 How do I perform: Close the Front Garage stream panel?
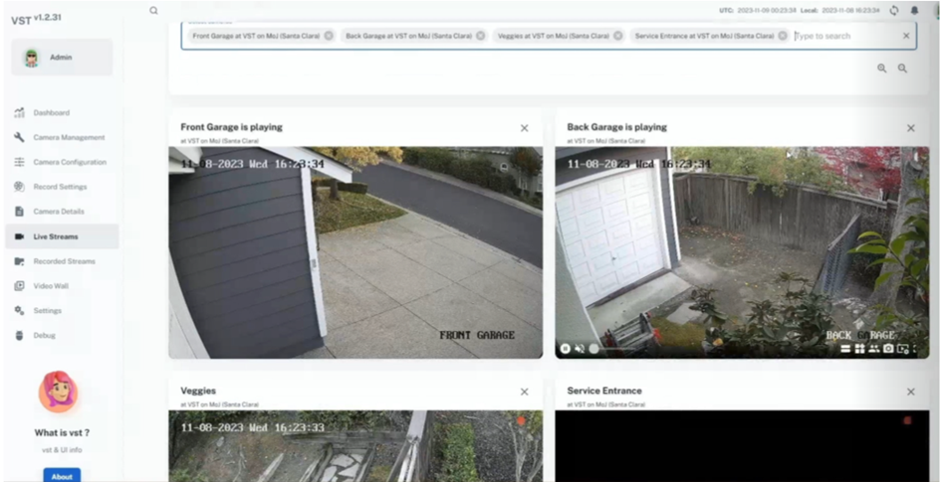pos(525,128)
